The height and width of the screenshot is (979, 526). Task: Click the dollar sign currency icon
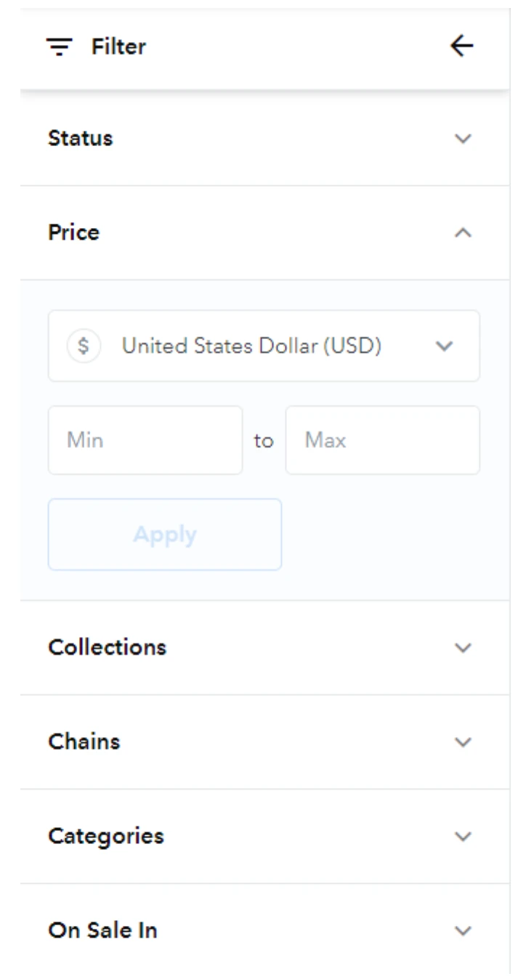click(84, 346)
